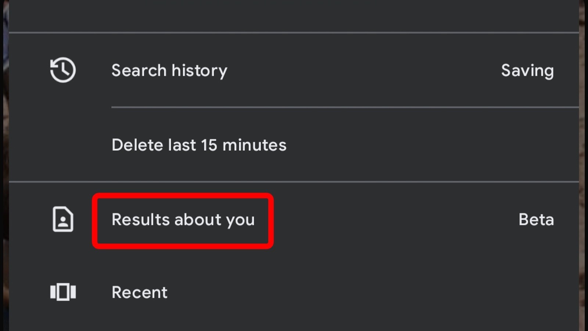Click the Search history clock icon
The height and width of the screenshot is (331, 588).
click(63, 70)
